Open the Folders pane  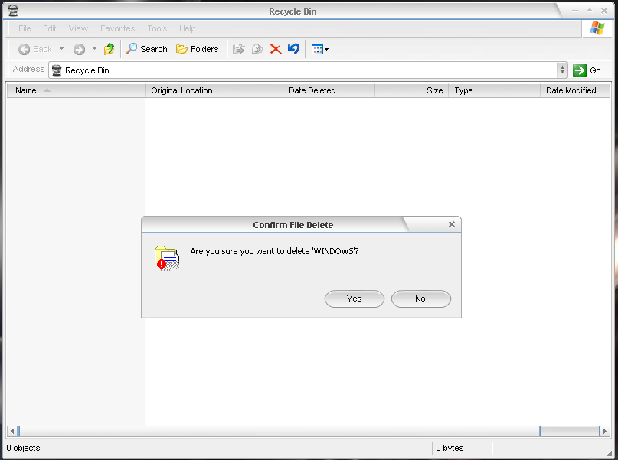198,48
